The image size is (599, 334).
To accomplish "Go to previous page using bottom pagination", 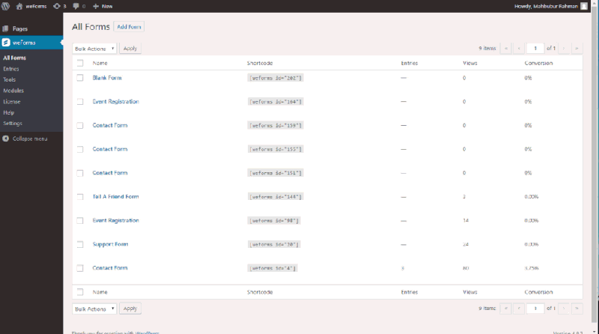I will pos(519,308).
